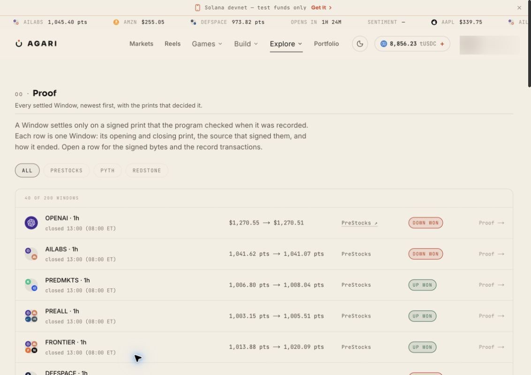Screen dimensions: 531x375
Task: Open the Portfolio page
Action: 326,44
